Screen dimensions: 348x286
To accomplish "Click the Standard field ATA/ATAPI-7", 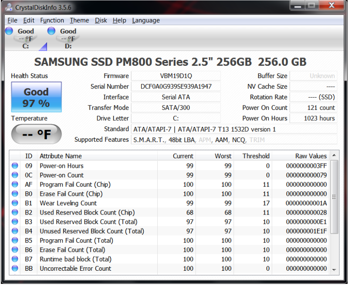I will 234,129.
